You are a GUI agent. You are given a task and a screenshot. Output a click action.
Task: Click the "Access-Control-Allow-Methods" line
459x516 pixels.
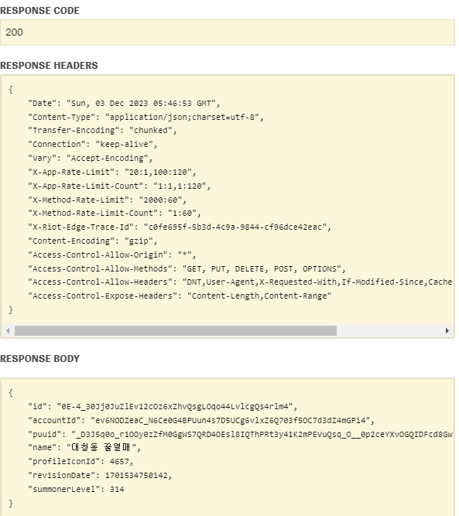coord(187,269)
